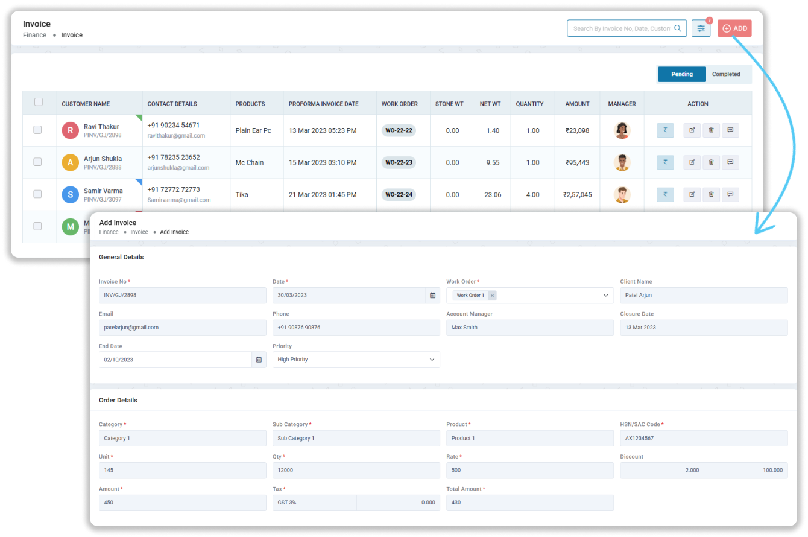
Task: Check the checkbox on Samir Varma's row
Action: (x=40, y=194)
